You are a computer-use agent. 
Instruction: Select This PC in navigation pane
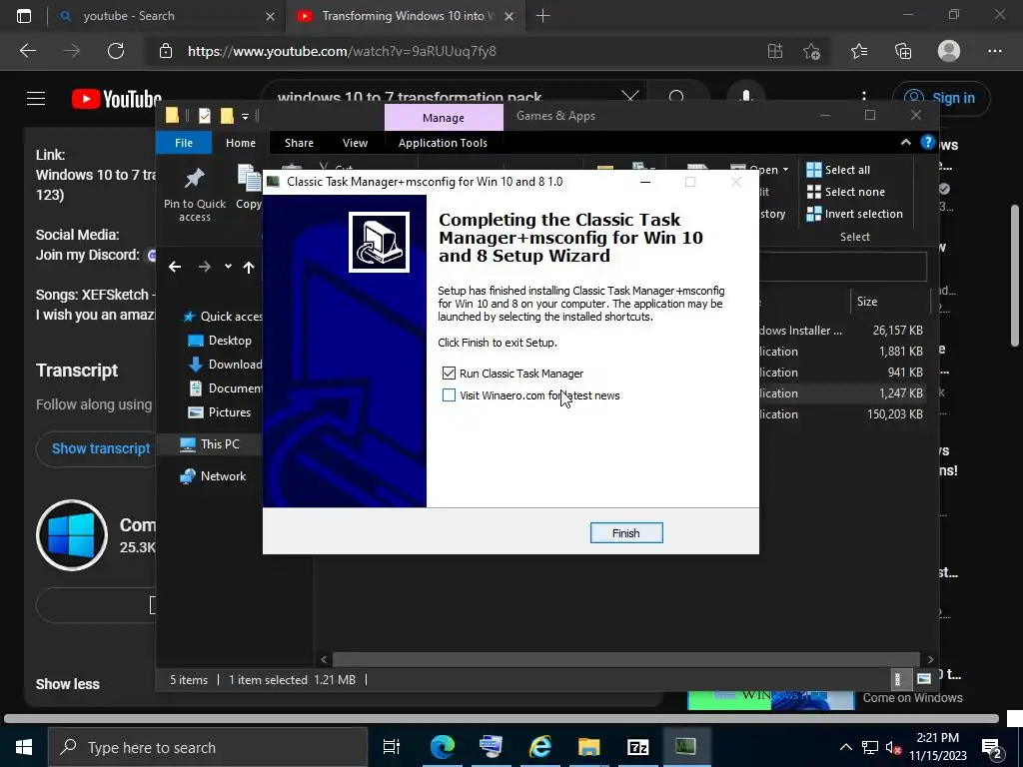[210, 444]
